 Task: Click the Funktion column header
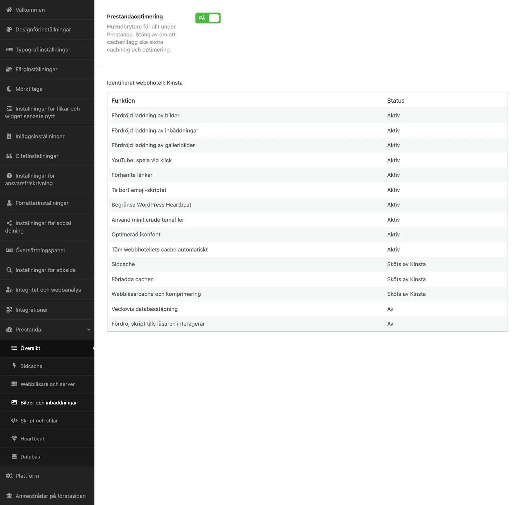click(123, 101)
